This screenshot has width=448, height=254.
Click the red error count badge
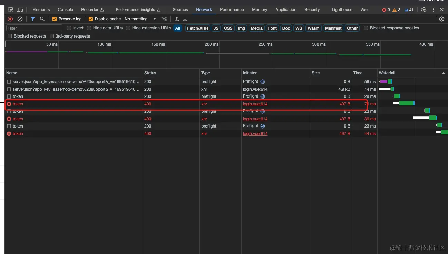pos(386,10)
